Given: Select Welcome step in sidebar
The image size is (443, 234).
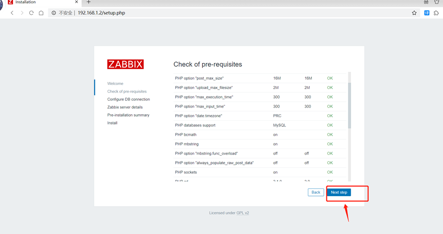Looking at the screenshot, I should point(115,83).
